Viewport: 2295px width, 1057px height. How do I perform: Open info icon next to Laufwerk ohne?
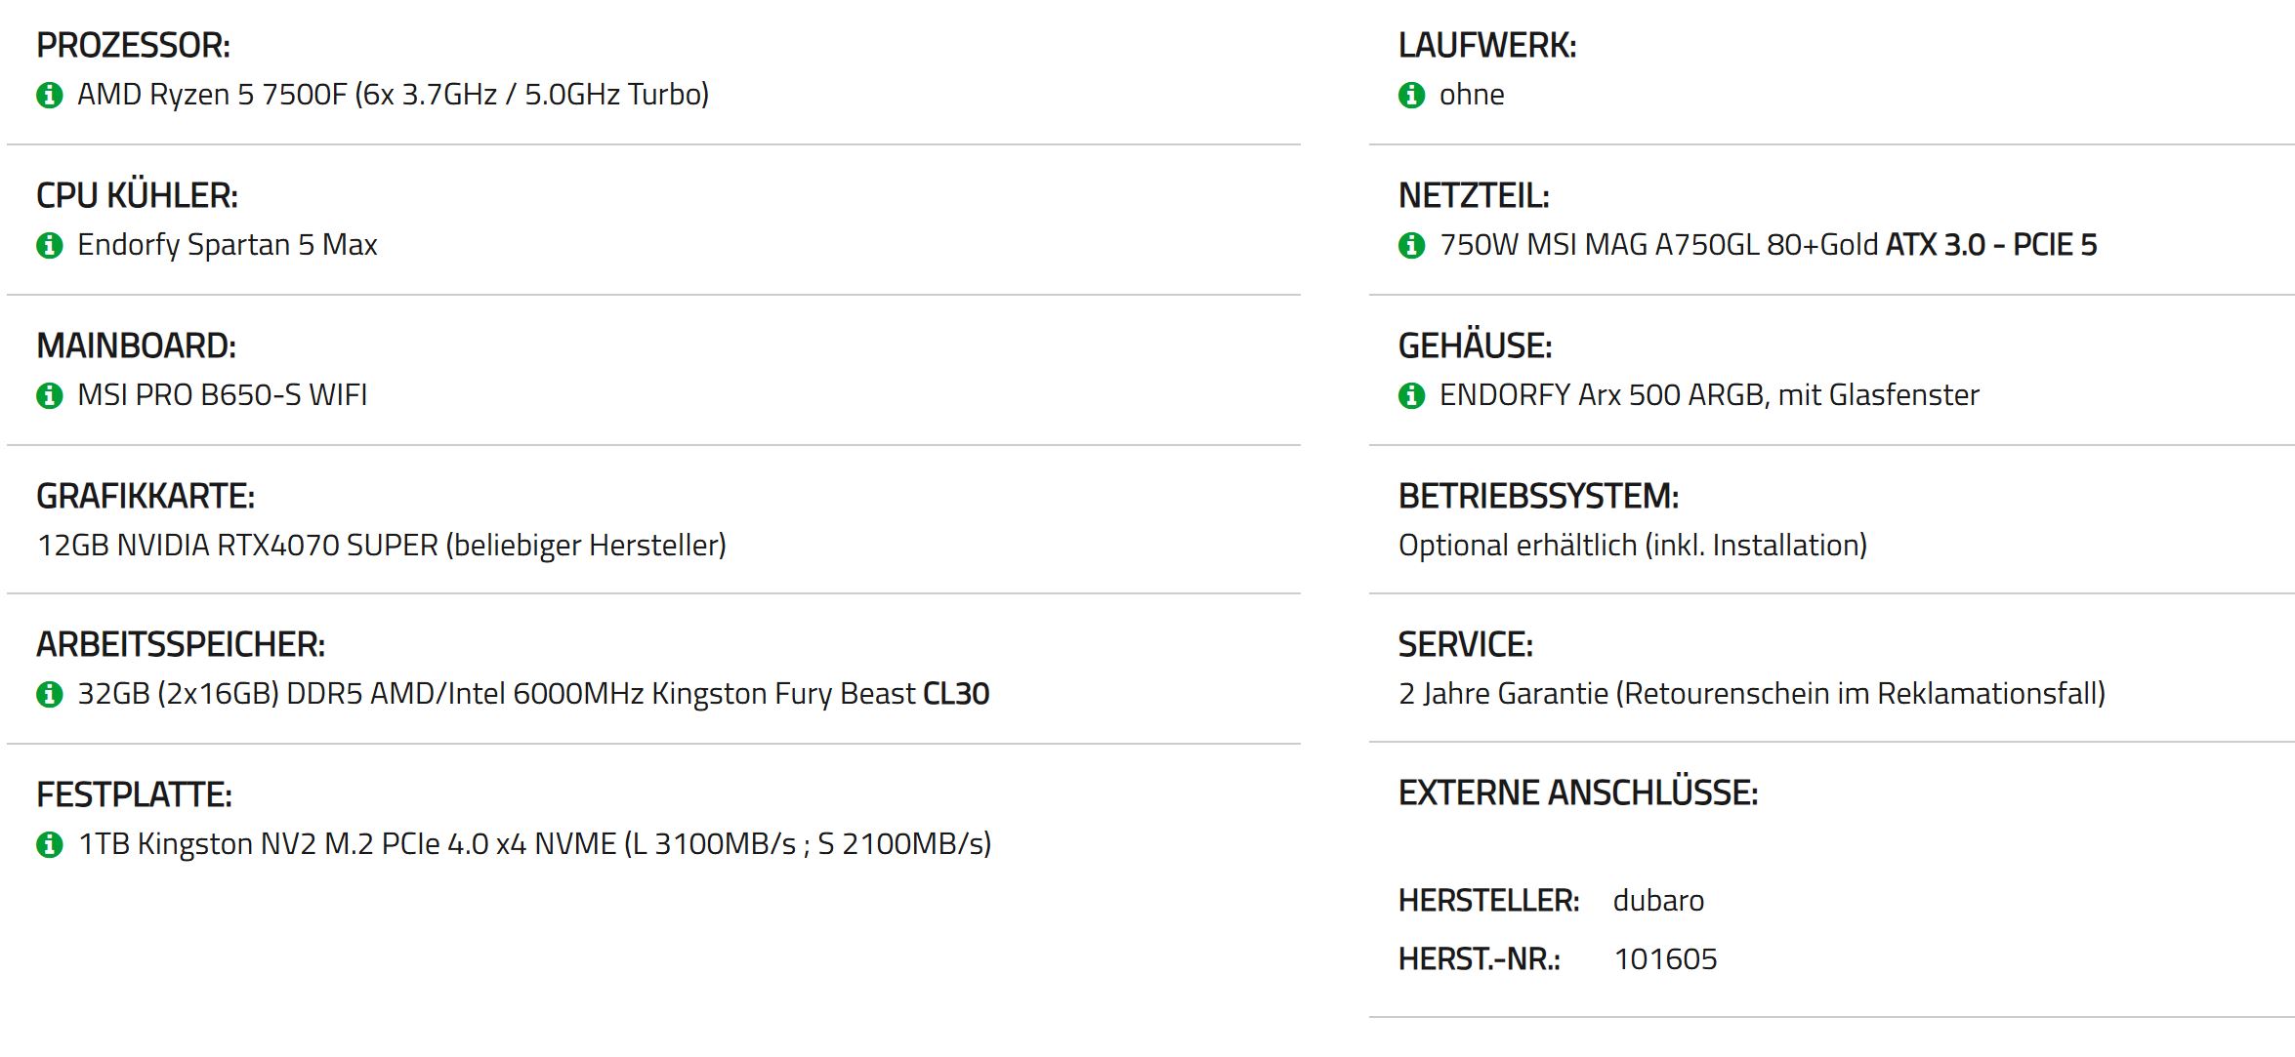1411,95
